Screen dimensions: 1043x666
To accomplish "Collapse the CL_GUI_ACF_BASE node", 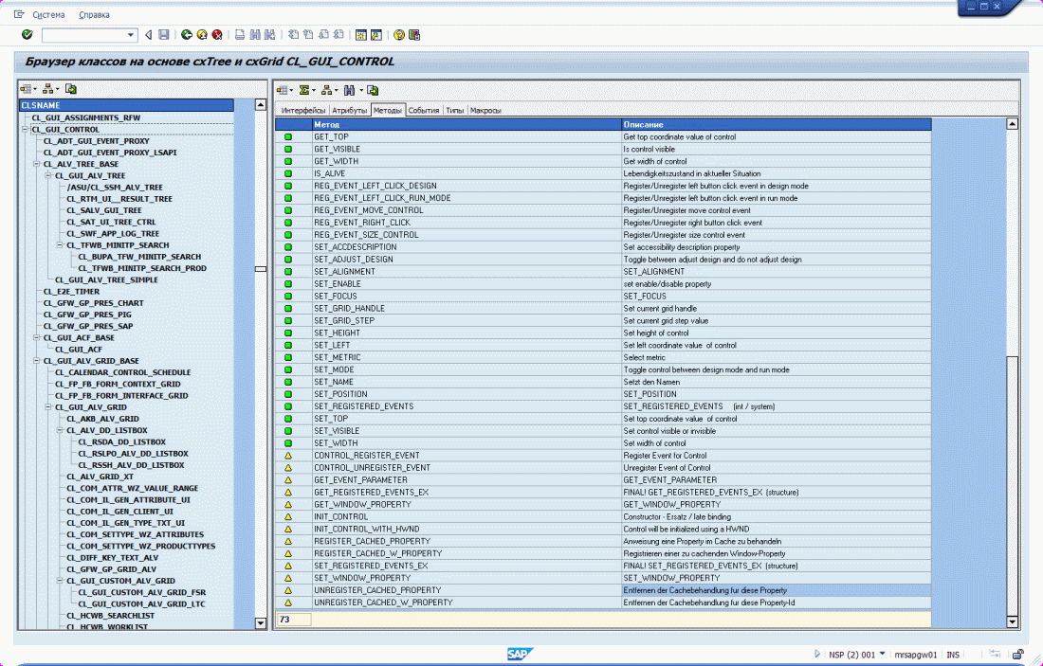I will pos(37,337).
